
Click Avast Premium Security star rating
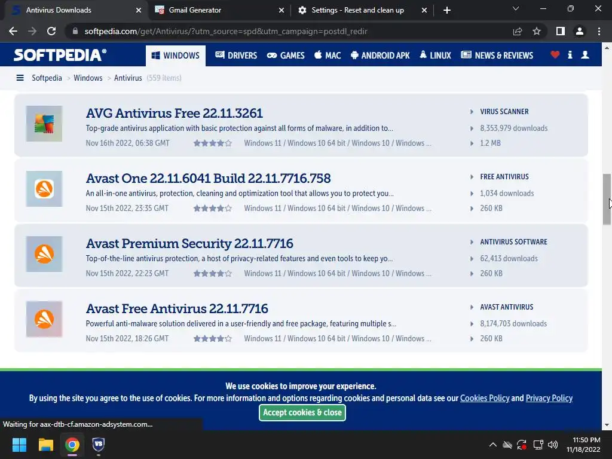(x=212, y=274)
